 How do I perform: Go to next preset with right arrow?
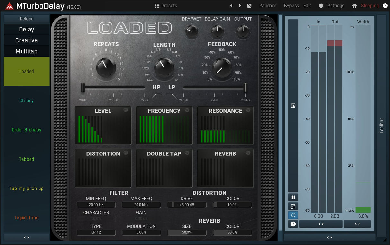pos(240,6)
